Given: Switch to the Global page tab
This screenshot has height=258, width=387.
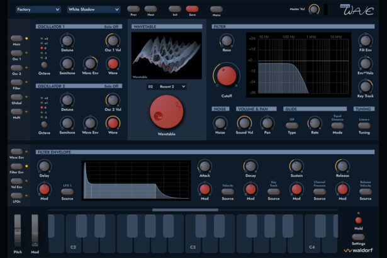Looking at the screenshot, I should (16, 97).
